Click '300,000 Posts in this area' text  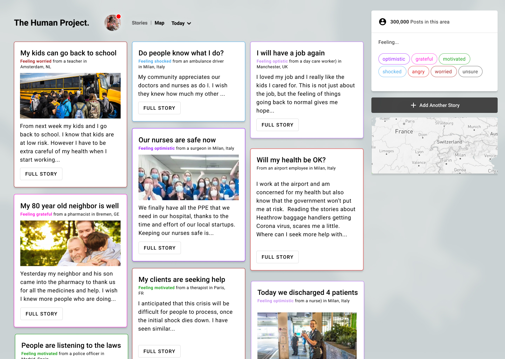420,22
